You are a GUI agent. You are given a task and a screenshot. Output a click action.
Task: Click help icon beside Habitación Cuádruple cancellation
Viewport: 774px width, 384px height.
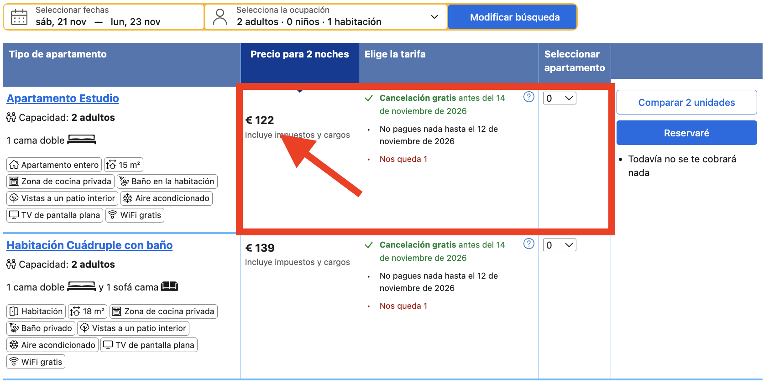[x=529, y=244]
